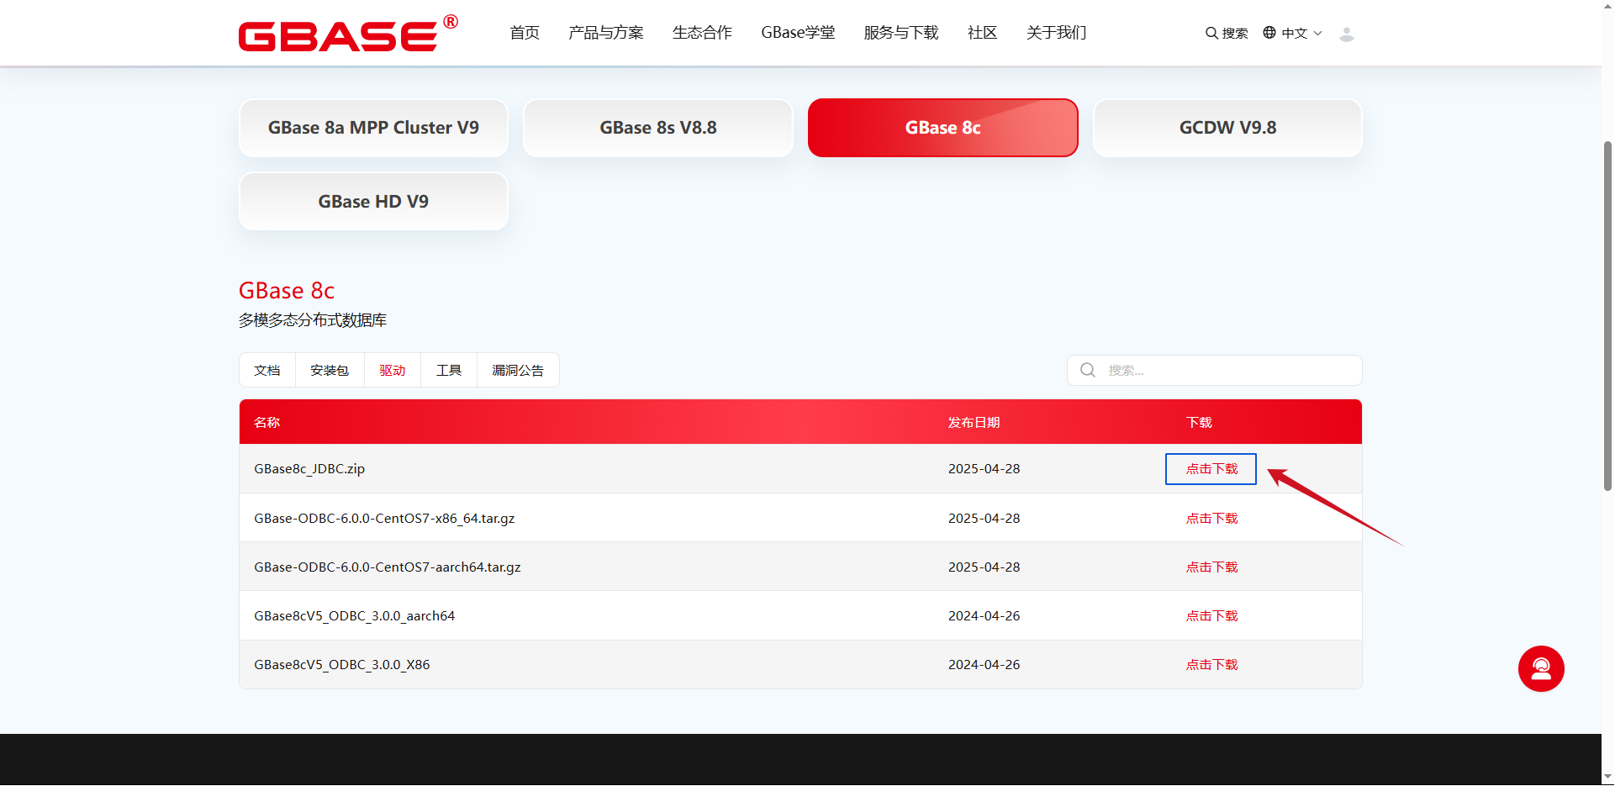Open the 服务与下载 menu
The width and height of the screenshot is (1615, 786).
tap(901, 33)
